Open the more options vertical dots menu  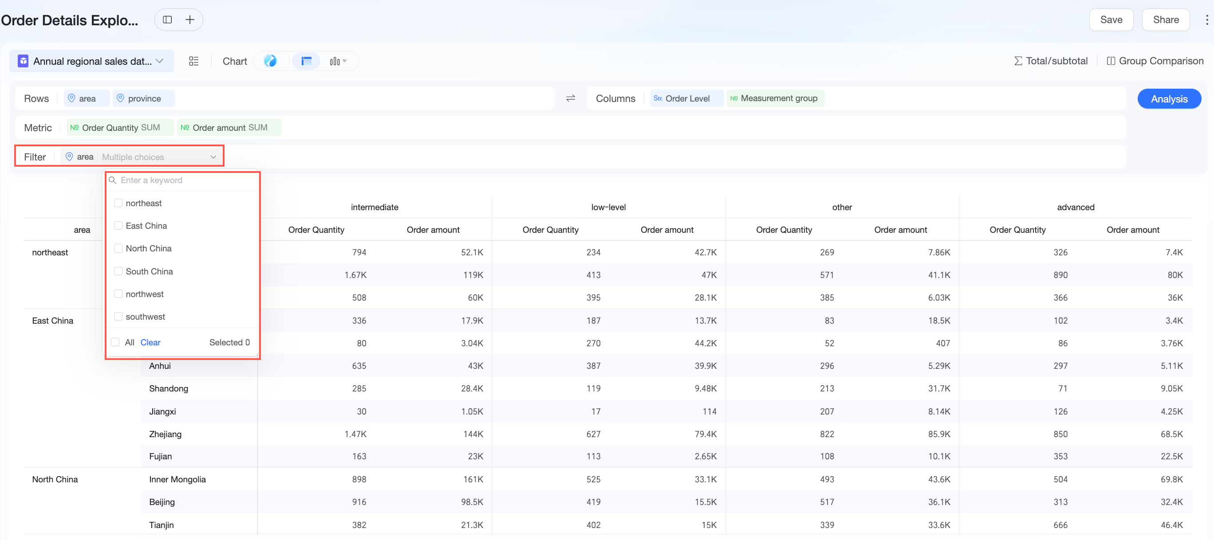coord(1206,20)
